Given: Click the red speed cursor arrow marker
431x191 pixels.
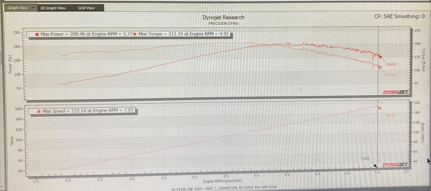Looking at the screenshot, I should pyautogui.click(x=379, y=108).
